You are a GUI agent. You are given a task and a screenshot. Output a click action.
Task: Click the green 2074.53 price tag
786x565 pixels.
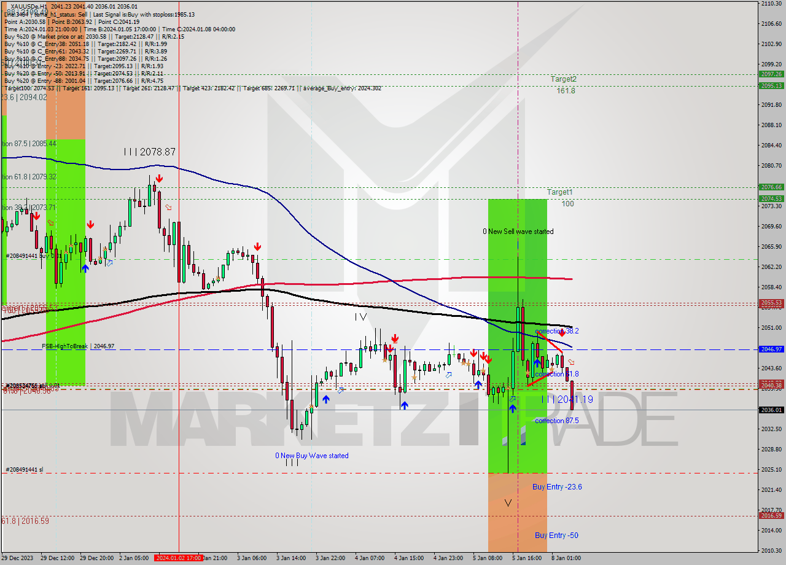click(771, 198)
